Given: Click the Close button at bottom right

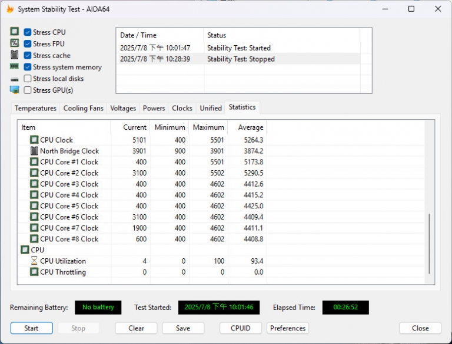Looking at the screenshot, I should 420,328.
